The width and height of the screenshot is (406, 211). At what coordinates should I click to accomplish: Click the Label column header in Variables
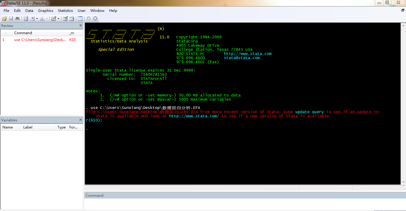[x=39, y=127]
